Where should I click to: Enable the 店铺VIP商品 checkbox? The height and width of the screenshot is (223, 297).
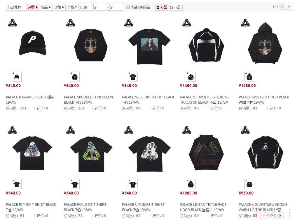(x=128, y=7)
